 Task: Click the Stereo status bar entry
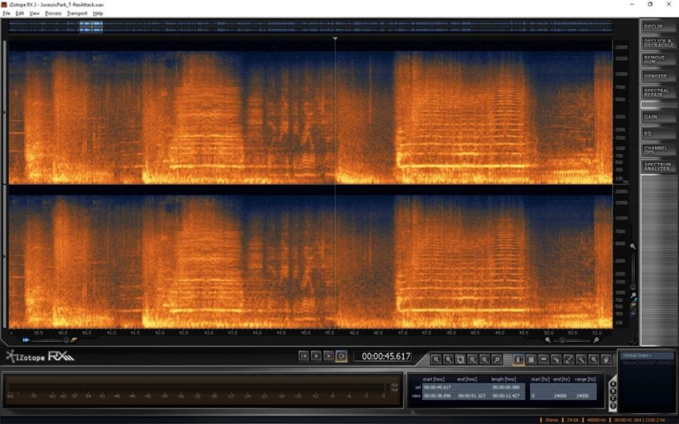pos(551,420)
